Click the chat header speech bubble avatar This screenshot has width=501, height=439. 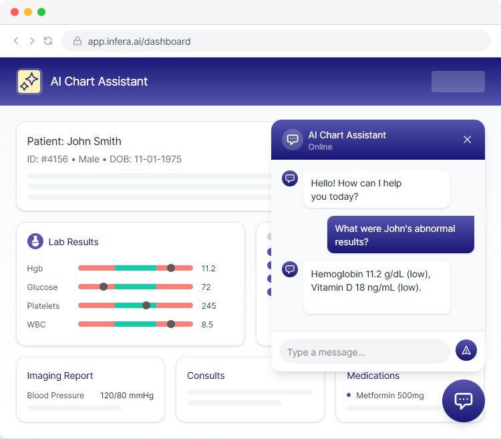click(292, 140)
